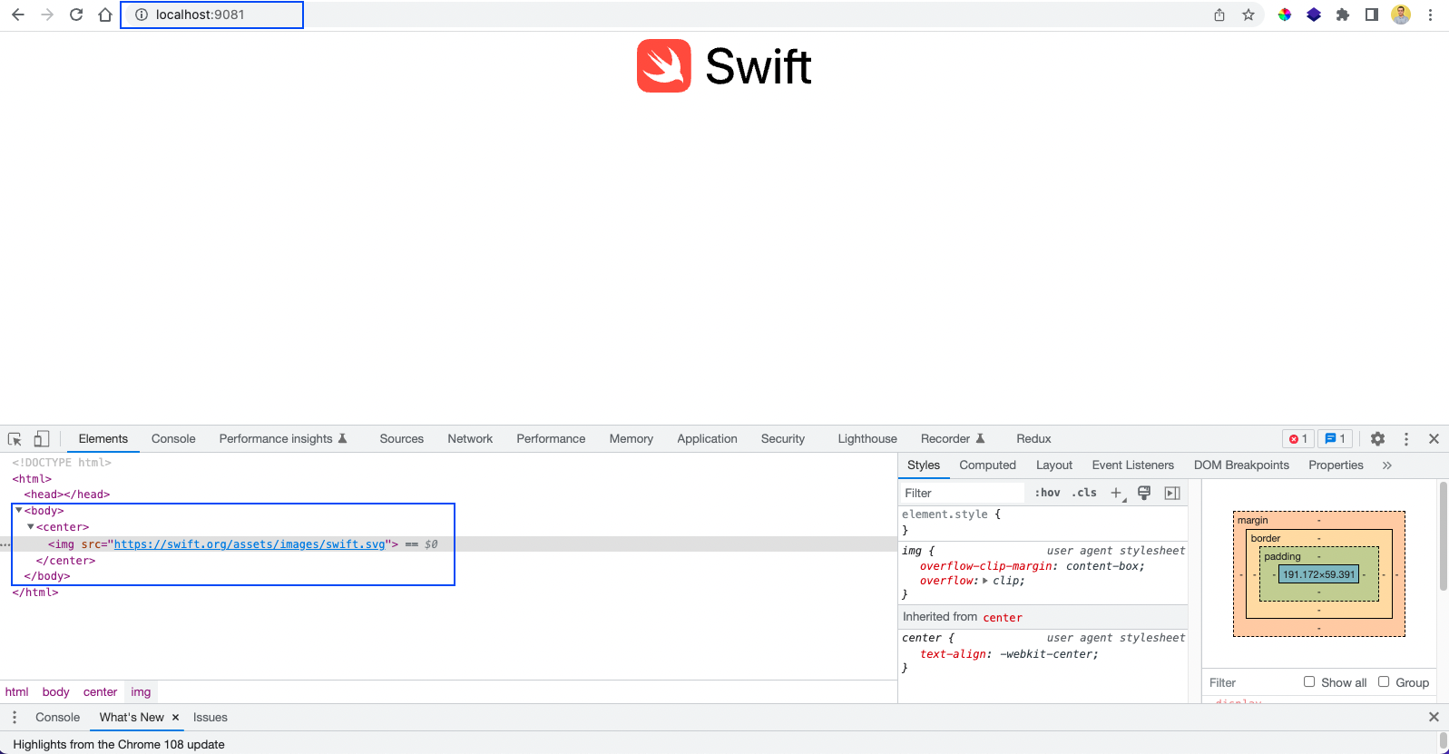The width and height of the screenshot is (1449, 754).
Task: Add a new style rule plus icon
Action: (1117, 494)
